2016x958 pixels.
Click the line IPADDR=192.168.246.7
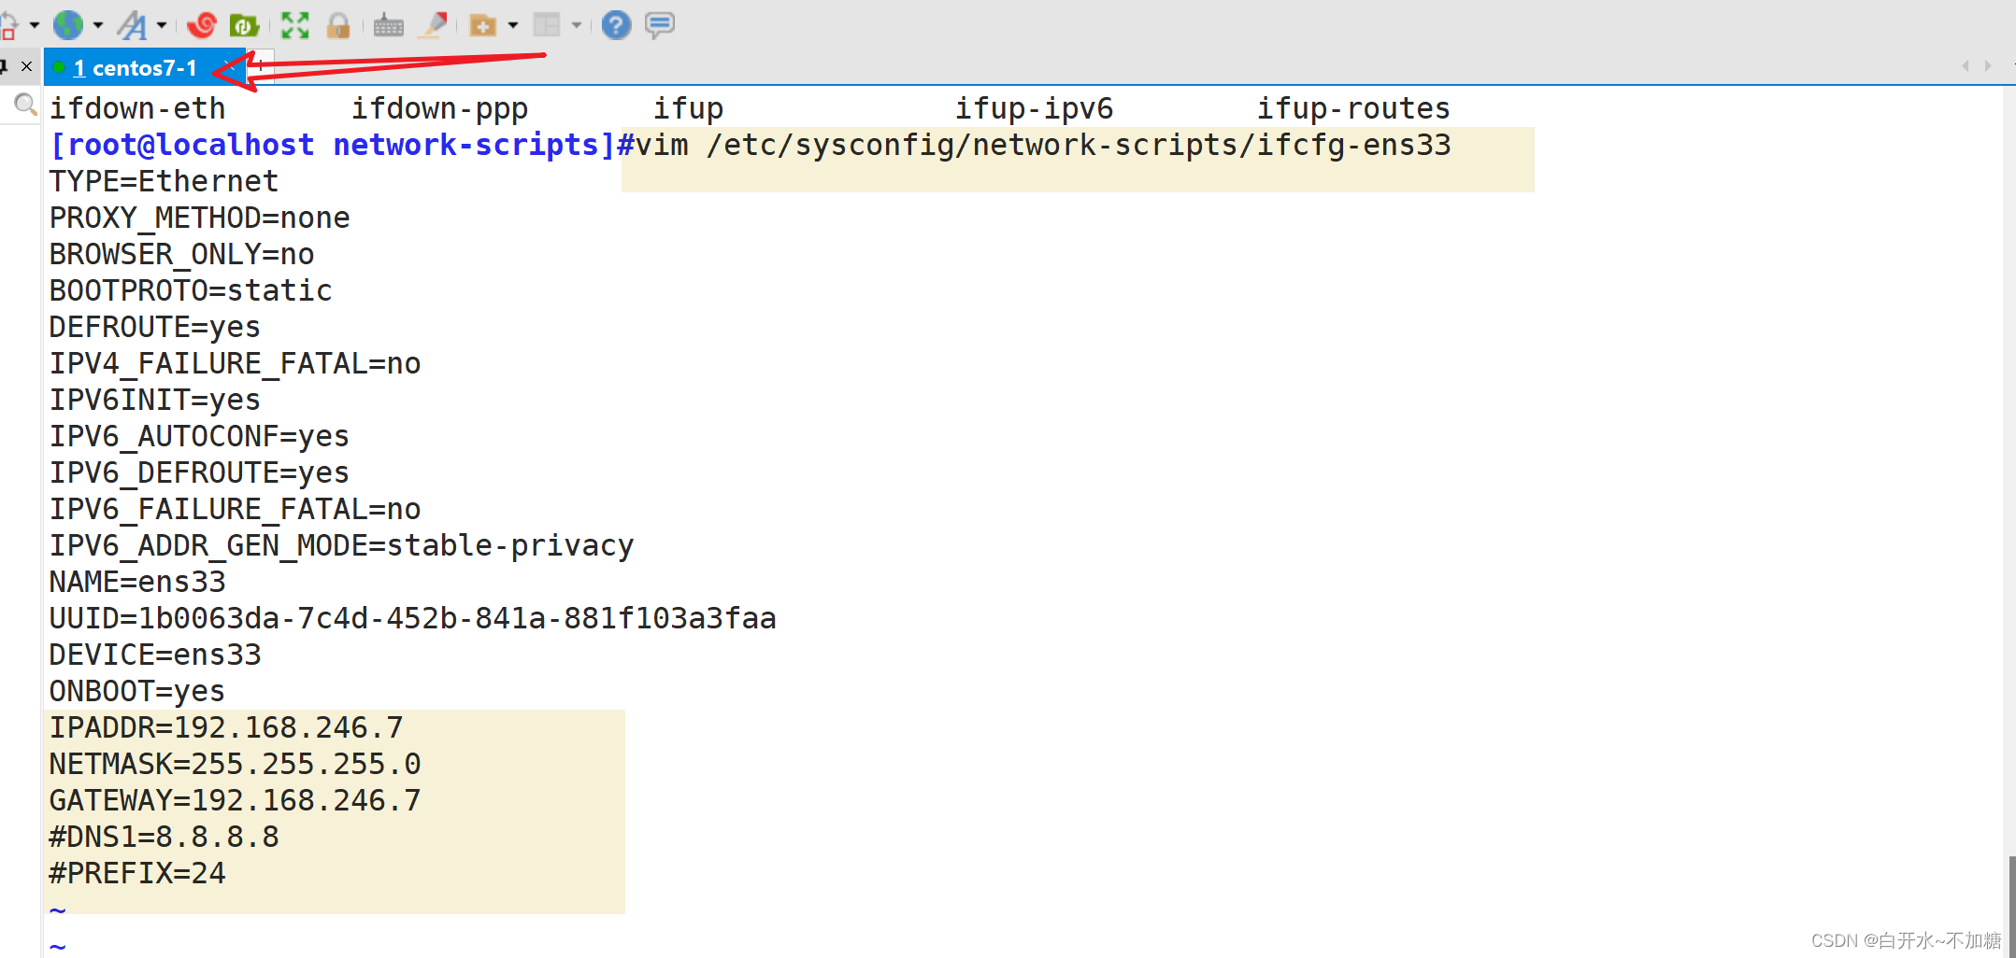point(226,727)
